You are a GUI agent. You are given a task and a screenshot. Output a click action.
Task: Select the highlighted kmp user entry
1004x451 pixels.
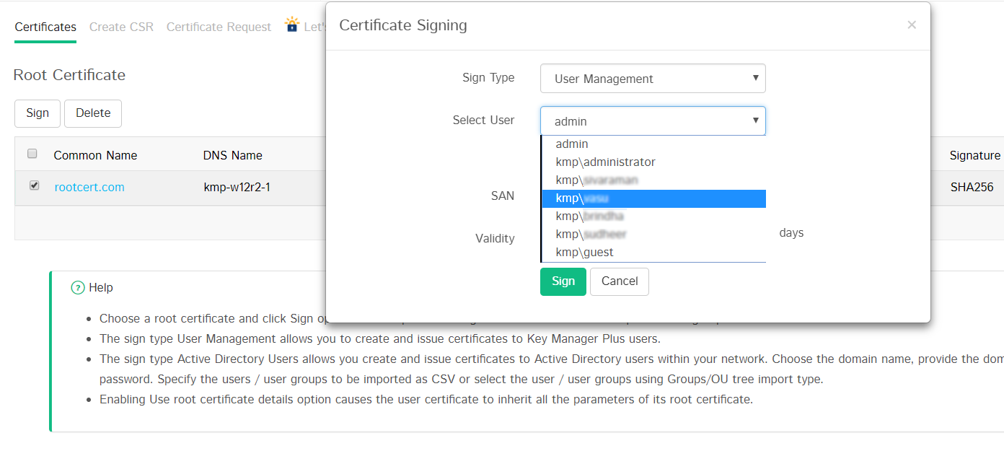point(653,198)
